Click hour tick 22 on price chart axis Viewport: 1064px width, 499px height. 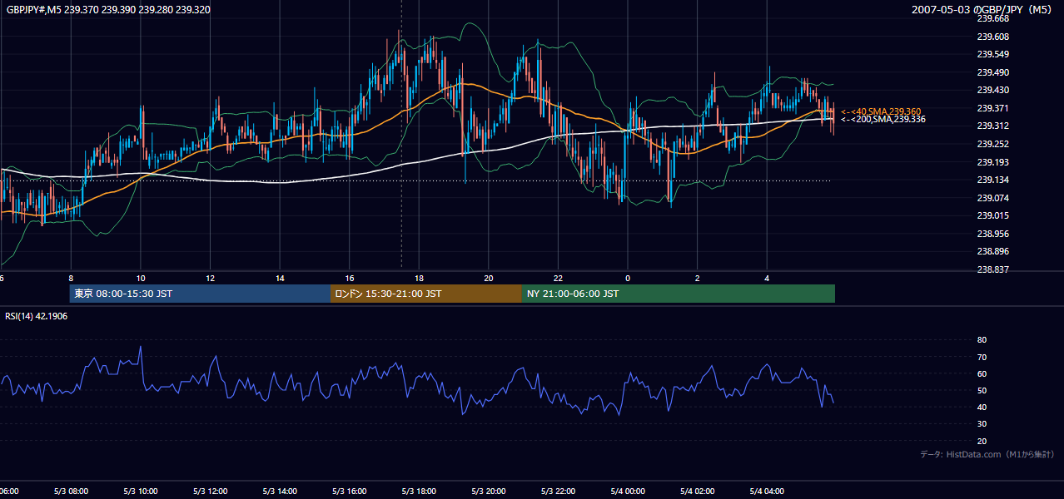coord(559,279)
